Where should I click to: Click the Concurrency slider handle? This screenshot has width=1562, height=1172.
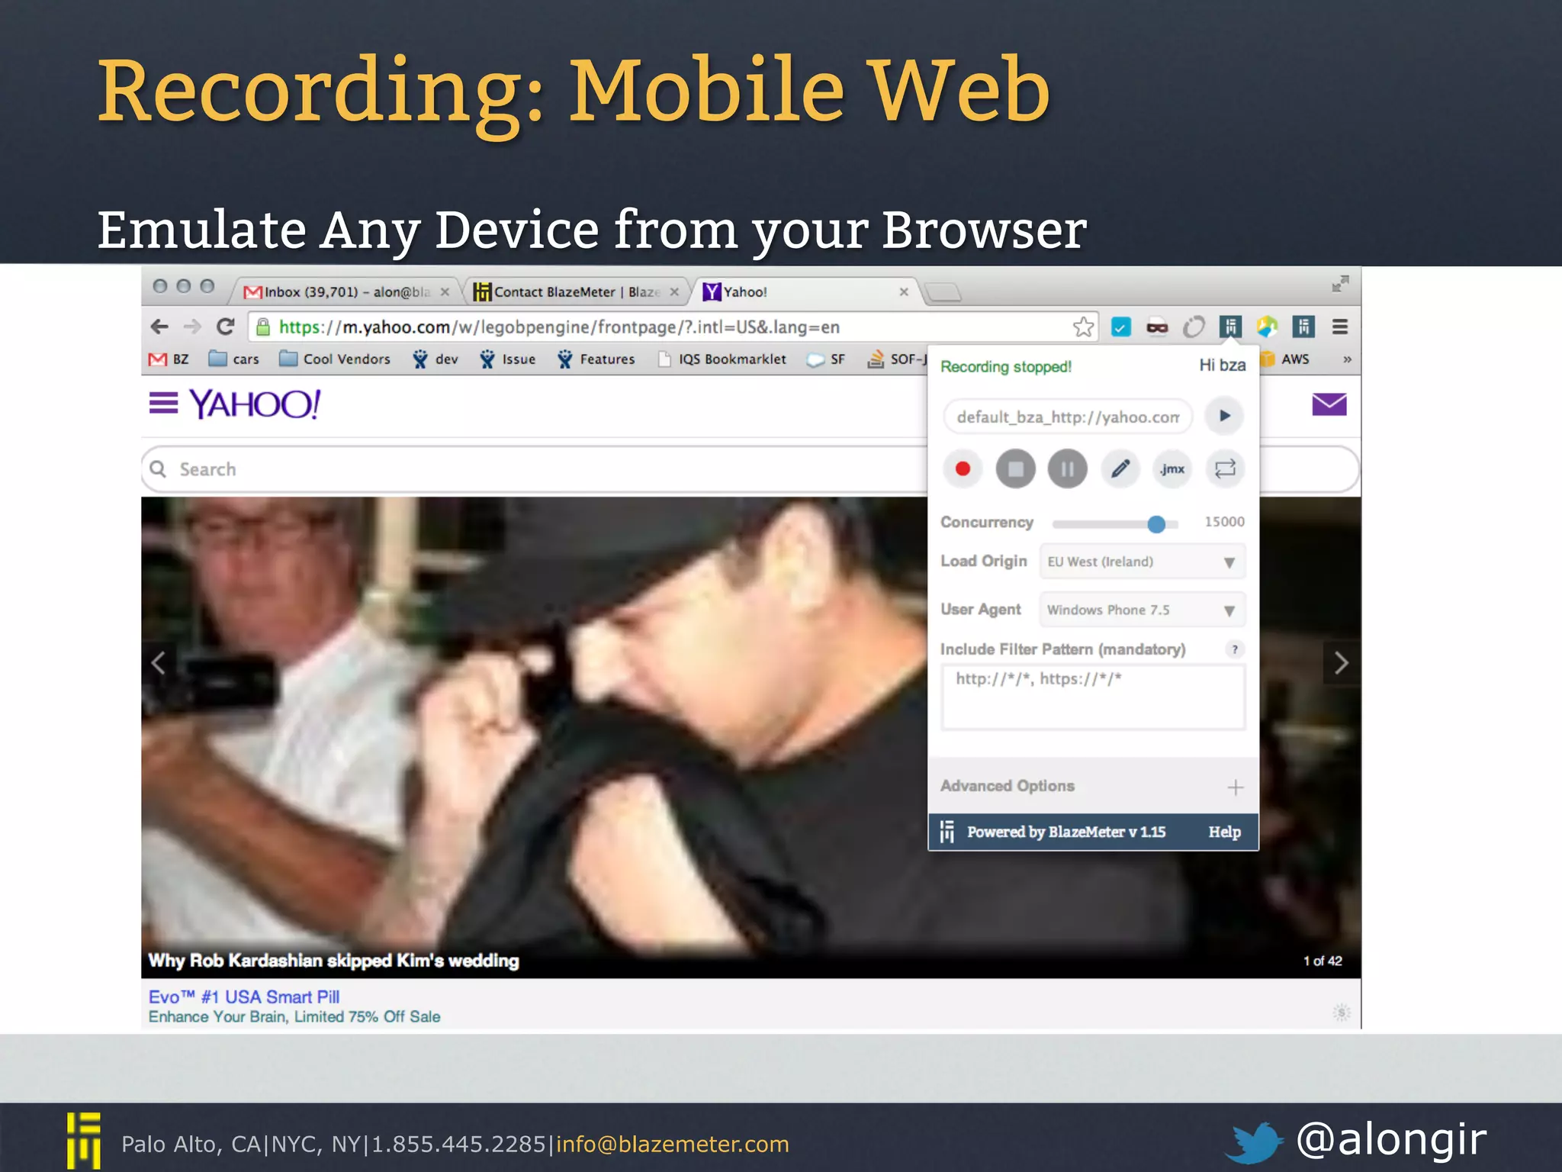(x=1156, y=523)
